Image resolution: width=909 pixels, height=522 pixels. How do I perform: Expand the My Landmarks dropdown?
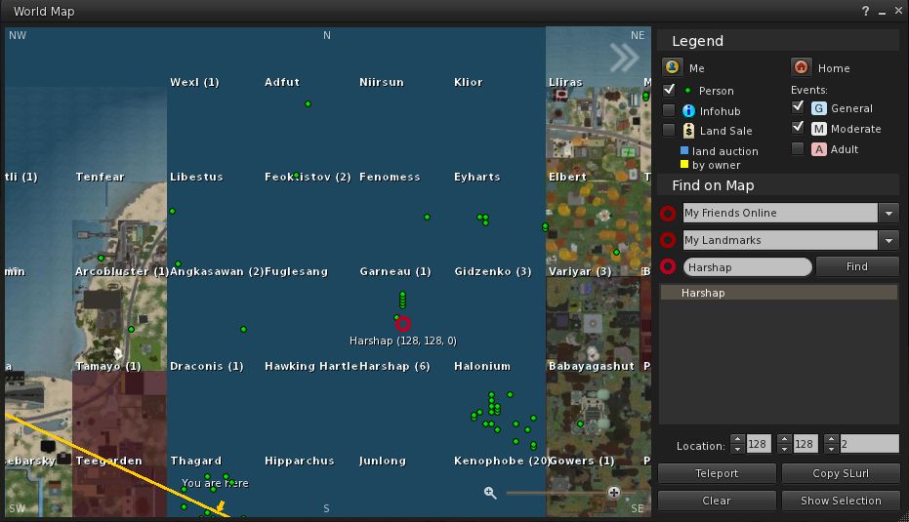pos(888,240)
